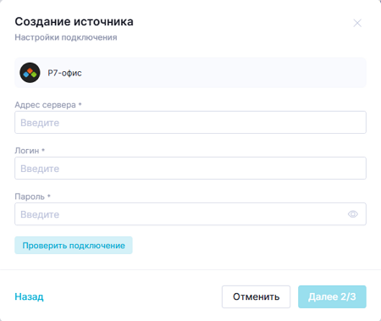The image size is (381, 321).
Task: Click into the Логин text field
Action: [x=190, y=168]
